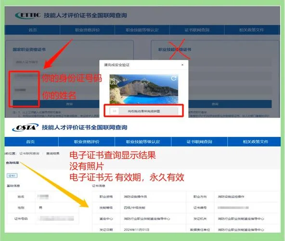Click the 发证日期 value 2024年11月01日
The width and height of the screenshot is (285, 241).
pyautogui.click(x=137, y=230)
